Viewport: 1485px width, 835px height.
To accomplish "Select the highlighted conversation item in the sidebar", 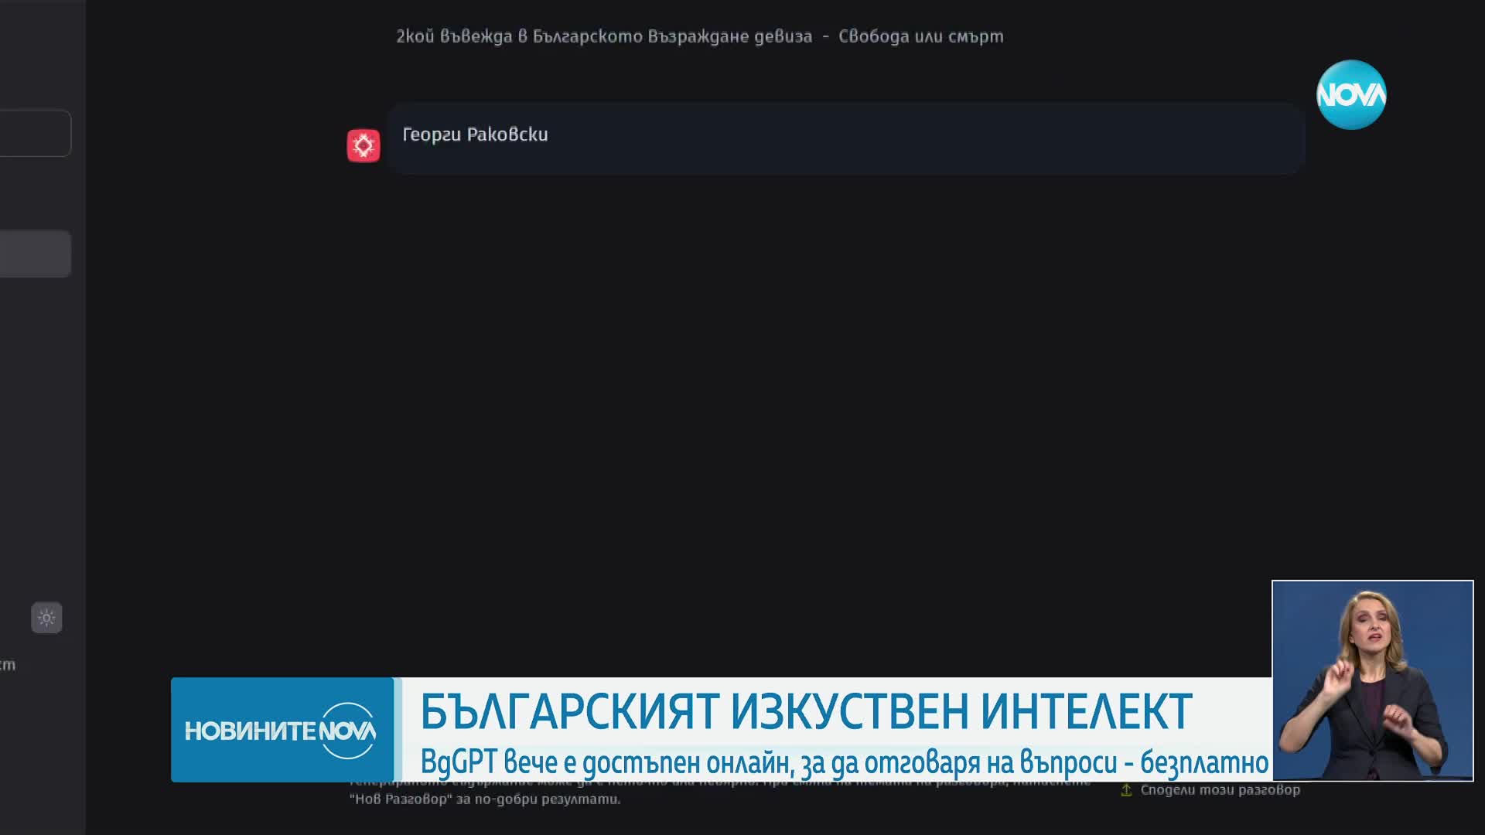I will coord(35,254).
